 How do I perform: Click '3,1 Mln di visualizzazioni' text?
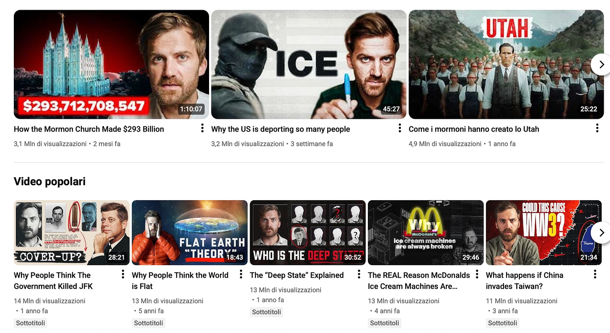pyautogui.click(x=50, y=144)
